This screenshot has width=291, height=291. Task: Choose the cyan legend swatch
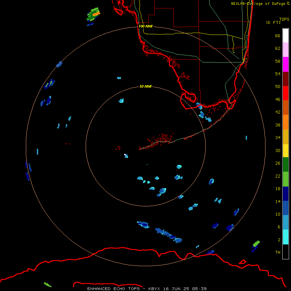286,237
